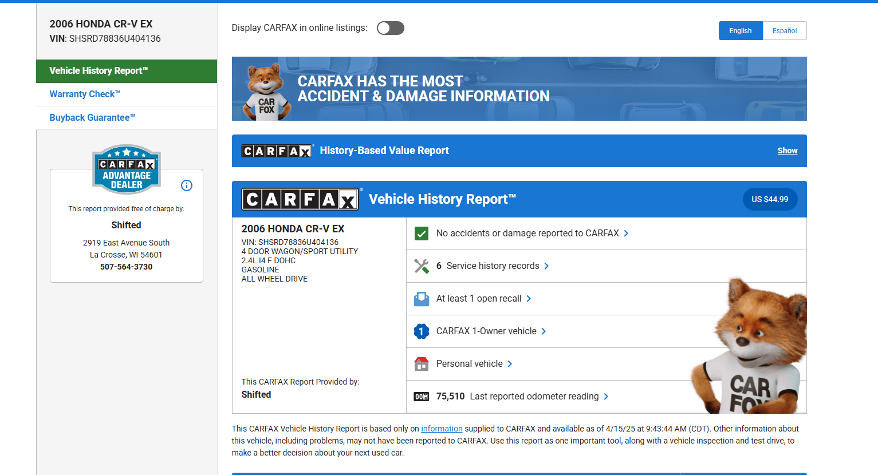Image resolution: width=878 pixels, height=475 pixels.
Task: Click 2.4L I4 F DOHC engine text
Action: coord(269,260)
